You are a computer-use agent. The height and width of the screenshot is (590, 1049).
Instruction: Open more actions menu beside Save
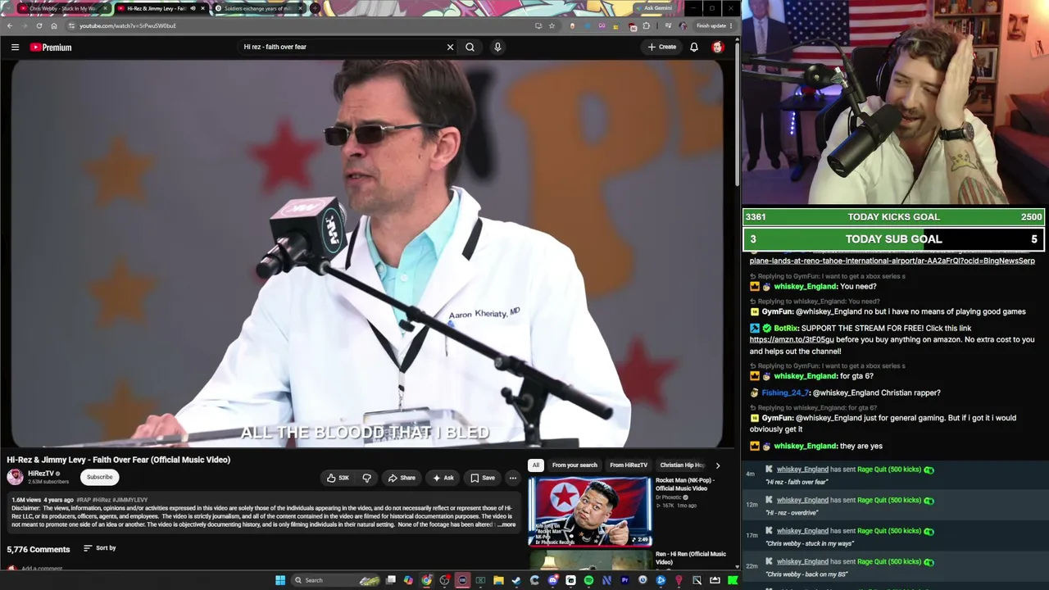point(513,478)
